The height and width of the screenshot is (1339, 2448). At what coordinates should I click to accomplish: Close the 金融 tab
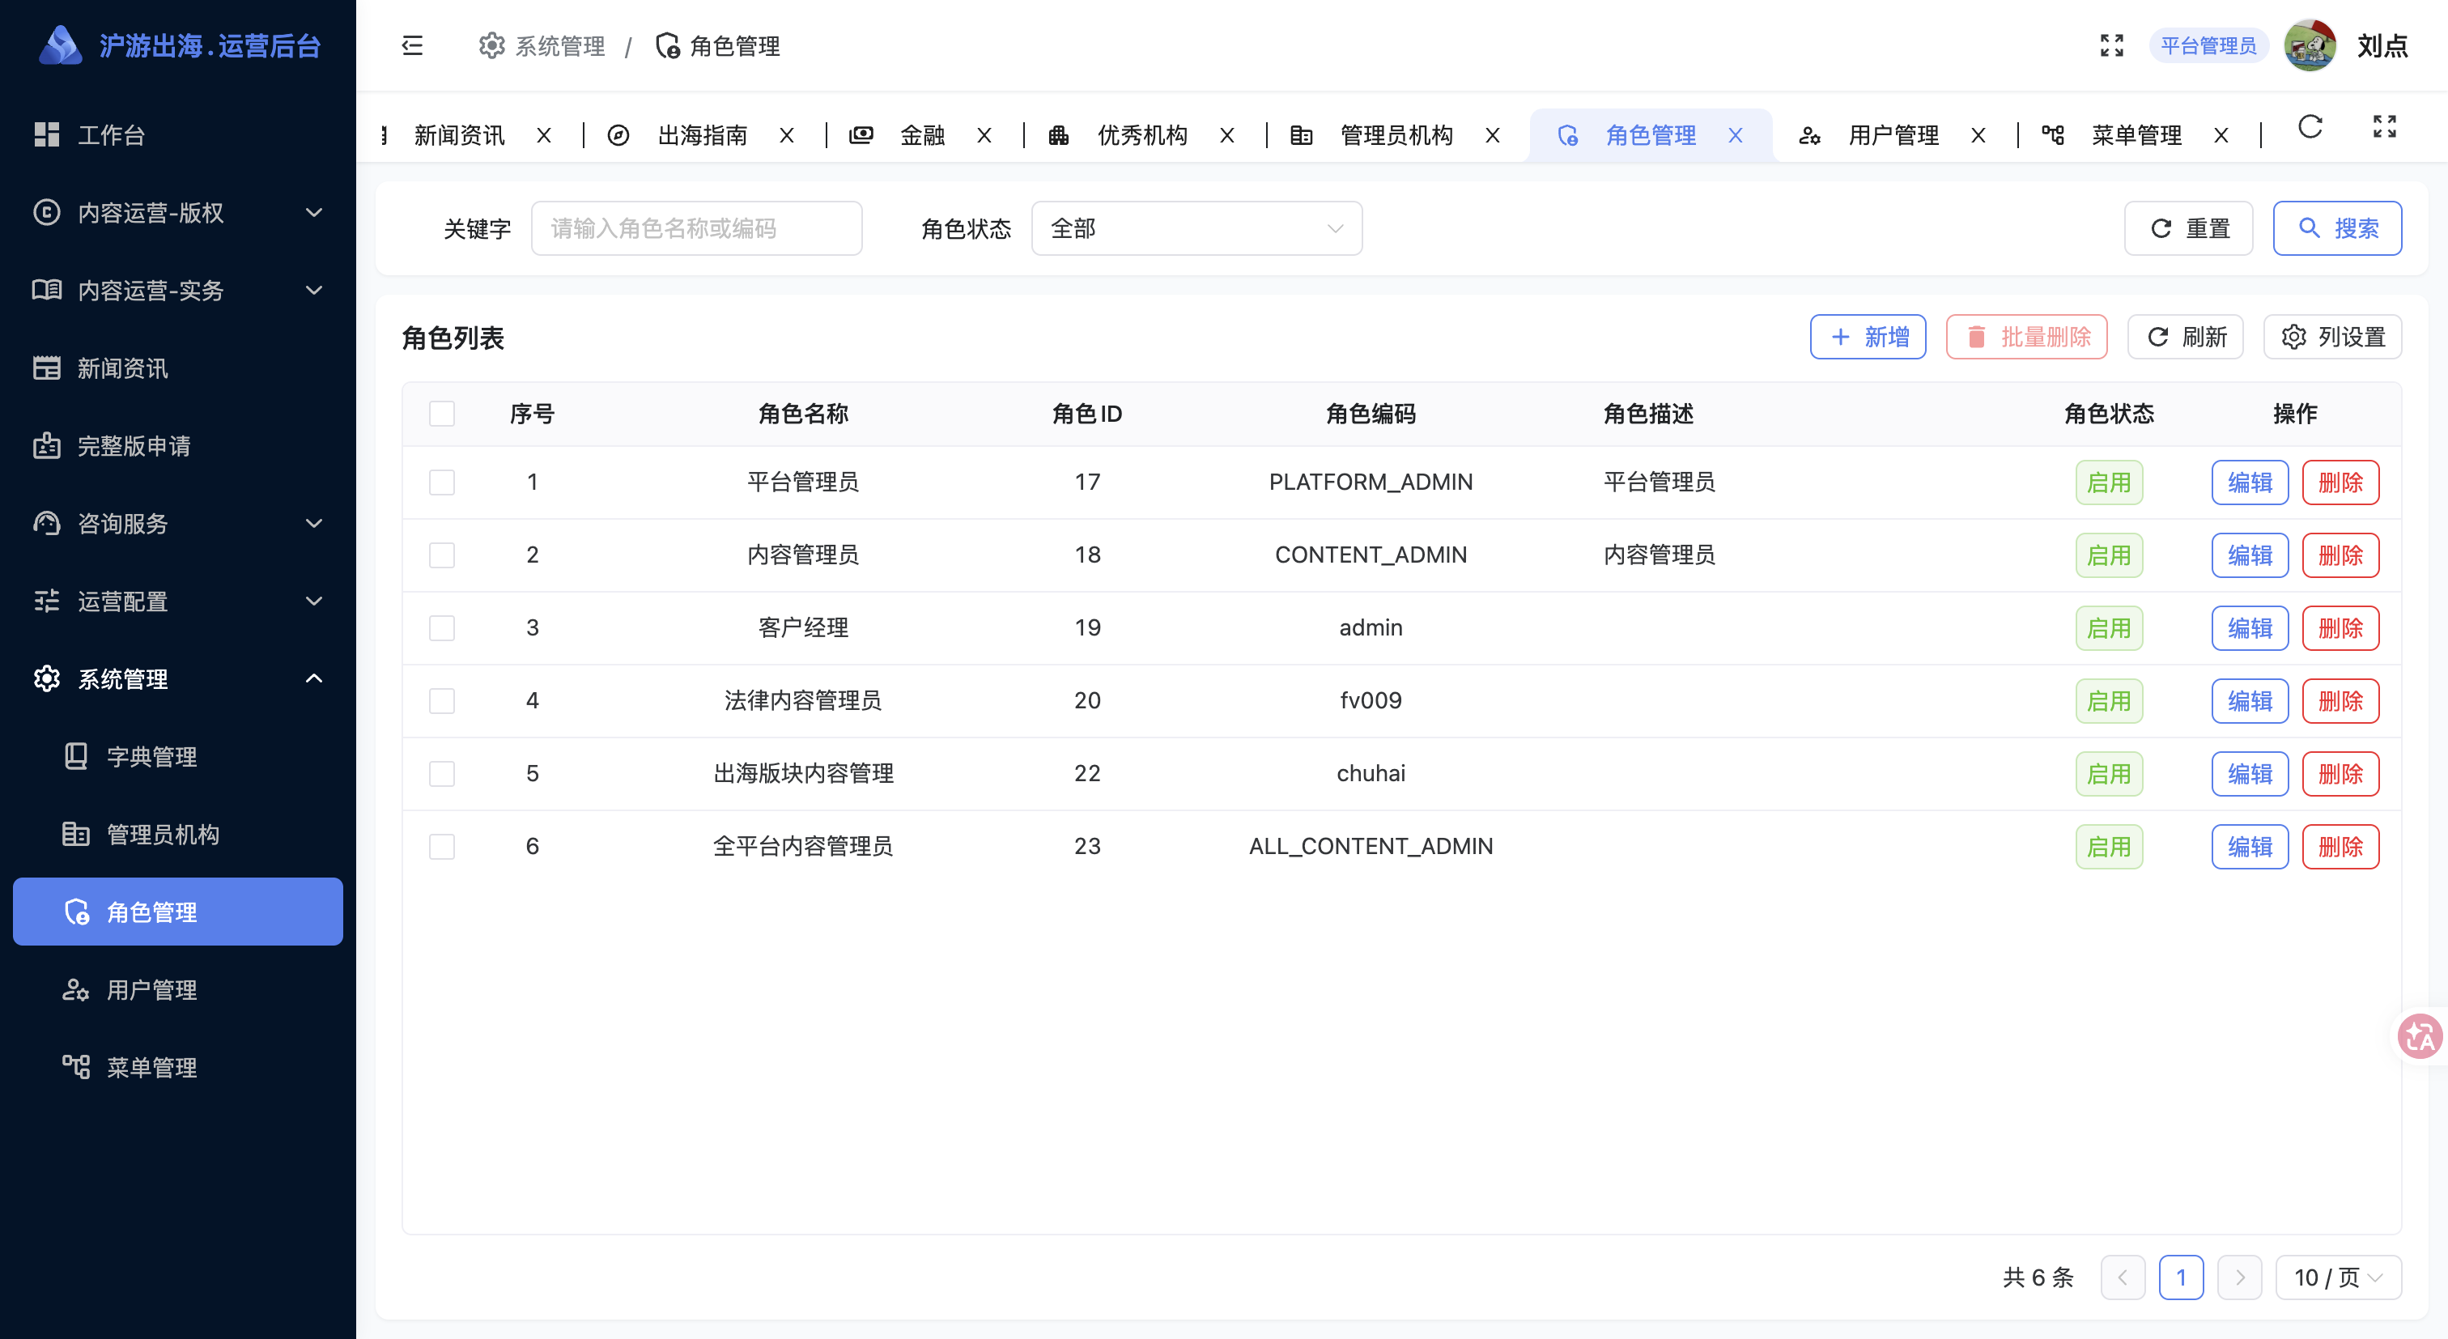984,136
